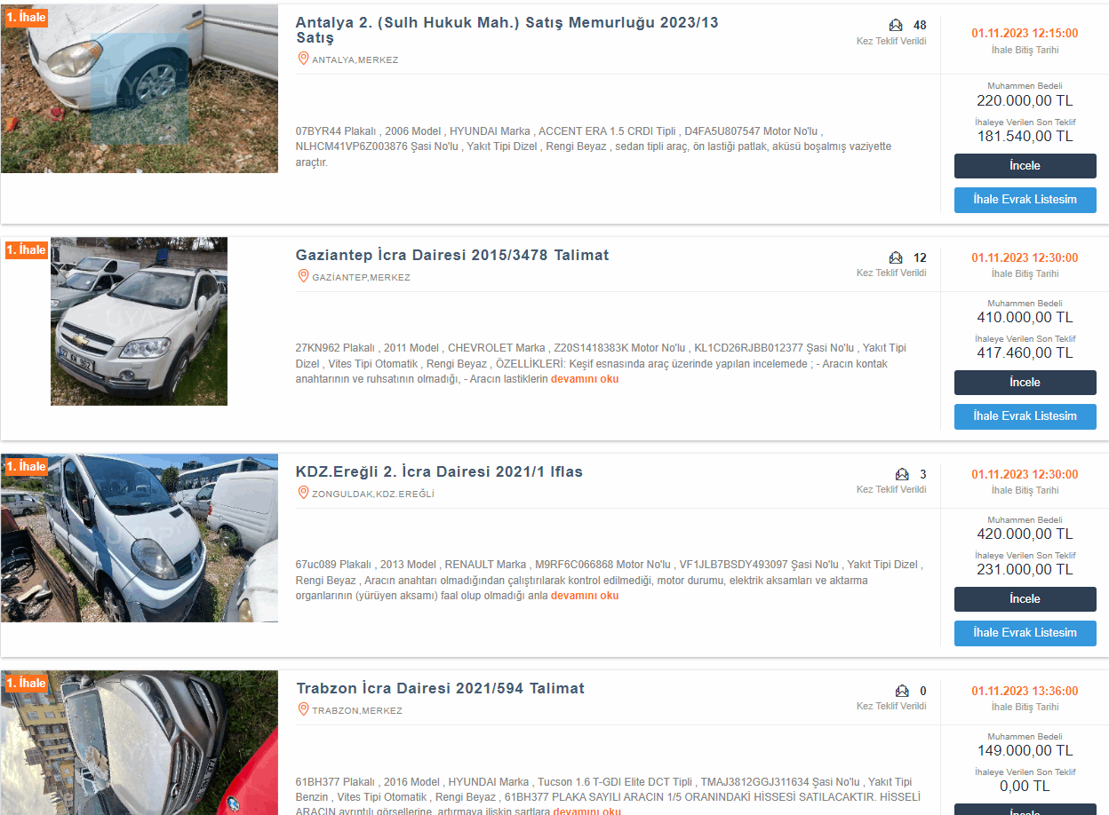Screen dimensions: 1109x815
Task: Click the location pin beside ZONGULDAK,KDZ.EREĞLİ
Action: pyautogui.click(x=303, y=493)
